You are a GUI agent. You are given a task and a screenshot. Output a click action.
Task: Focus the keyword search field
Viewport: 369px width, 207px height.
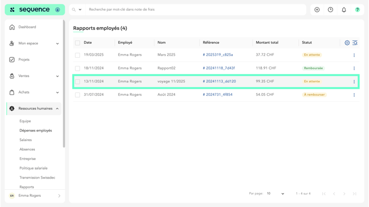(x=195, y=10)
